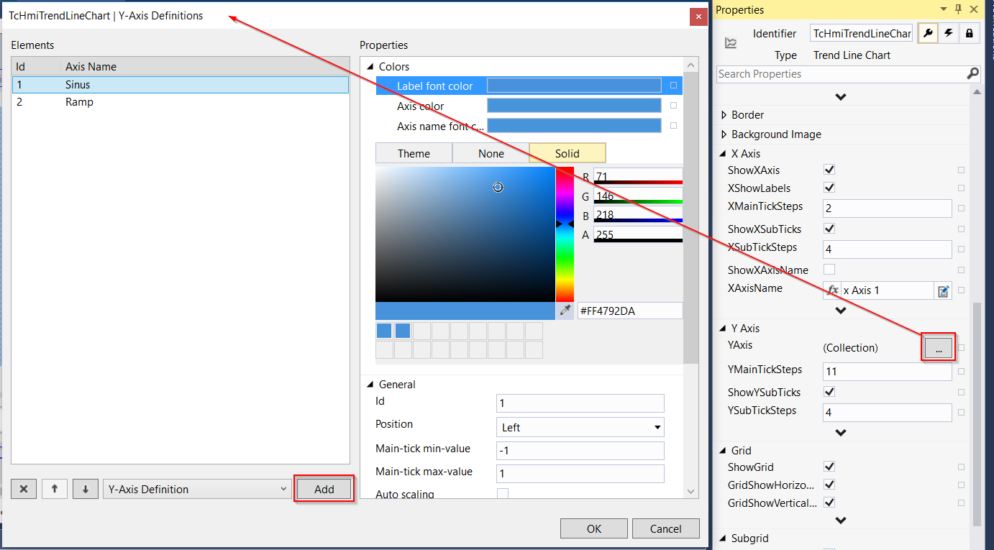The width and height of the screenshot is (994, 550).
Task: Open the Y-Axis Definition type dropdown
Action: (x=197, y=489)
